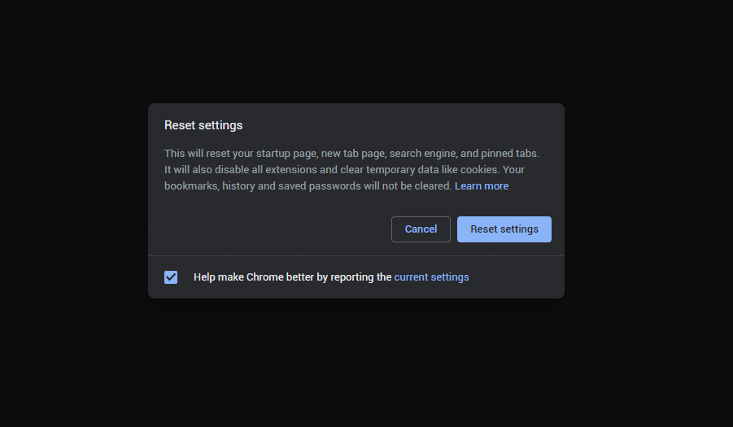Viewport: 733px width, 427px height.
Task: Click the Reset settings dialog title
Action: pos(203,125)
